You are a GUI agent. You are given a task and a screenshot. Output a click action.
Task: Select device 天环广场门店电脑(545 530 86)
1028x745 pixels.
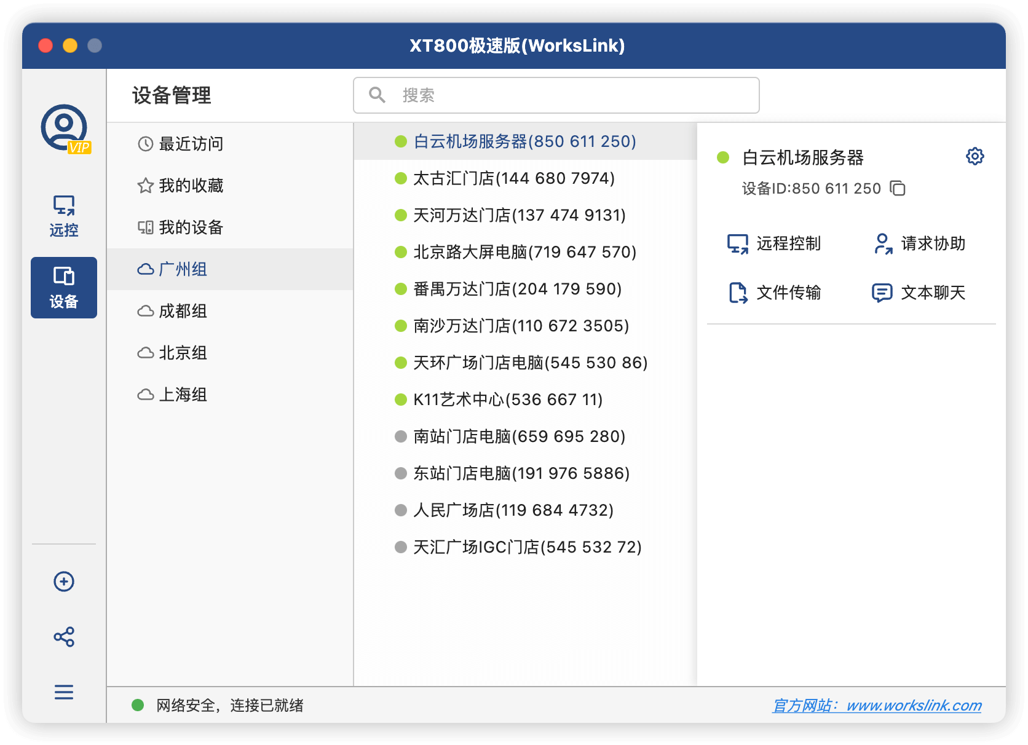525,363
